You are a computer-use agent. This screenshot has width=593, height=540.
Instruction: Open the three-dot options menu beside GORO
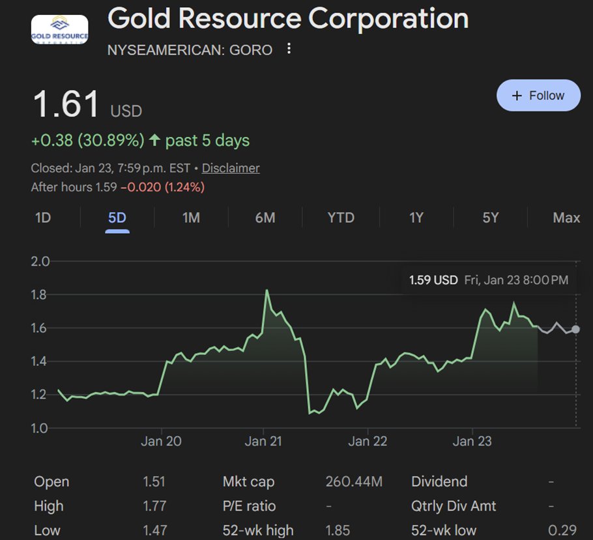(x=289, y=48)
